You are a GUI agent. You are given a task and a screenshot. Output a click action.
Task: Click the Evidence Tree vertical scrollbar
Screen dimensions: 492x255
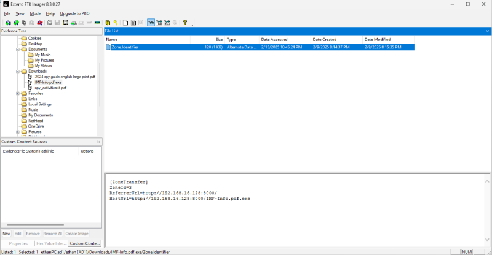[x=100, y=85]
